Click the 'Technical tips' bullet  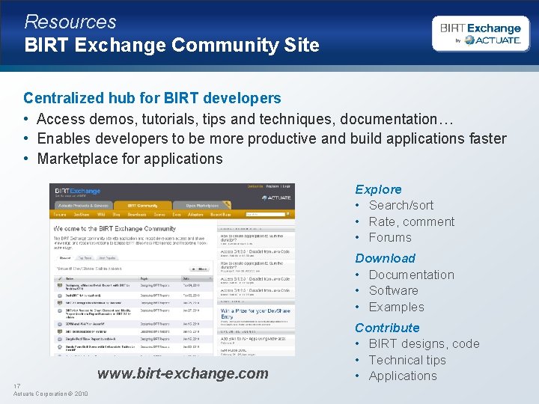(x=408, y=360)
